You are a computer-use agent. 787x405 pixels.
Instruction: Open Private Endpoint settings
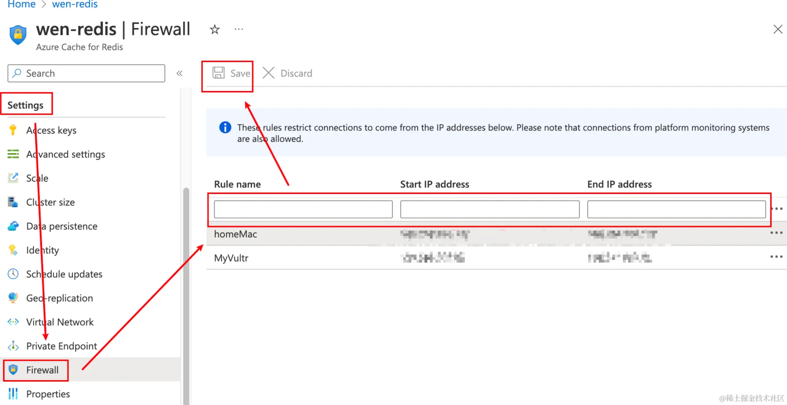click(62, 346)
